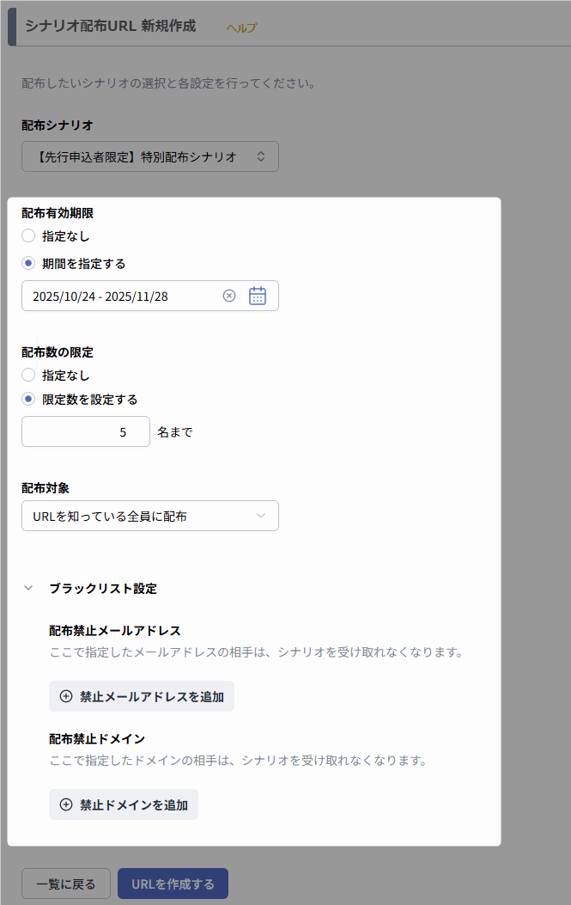Click 禁止ドメインを追加 button label
This screenshot has width=571, height=905.
point(133,804)
